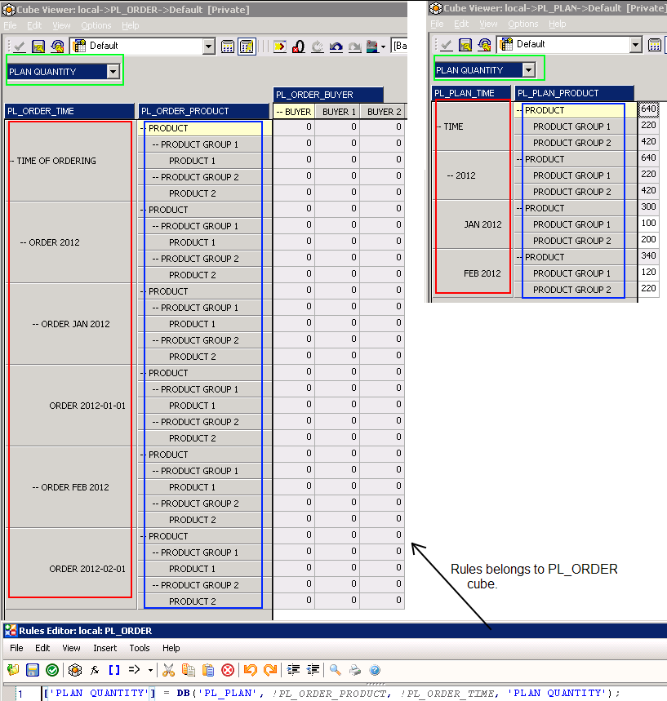Insert a function with the fx icon

[x=95, y=670]
